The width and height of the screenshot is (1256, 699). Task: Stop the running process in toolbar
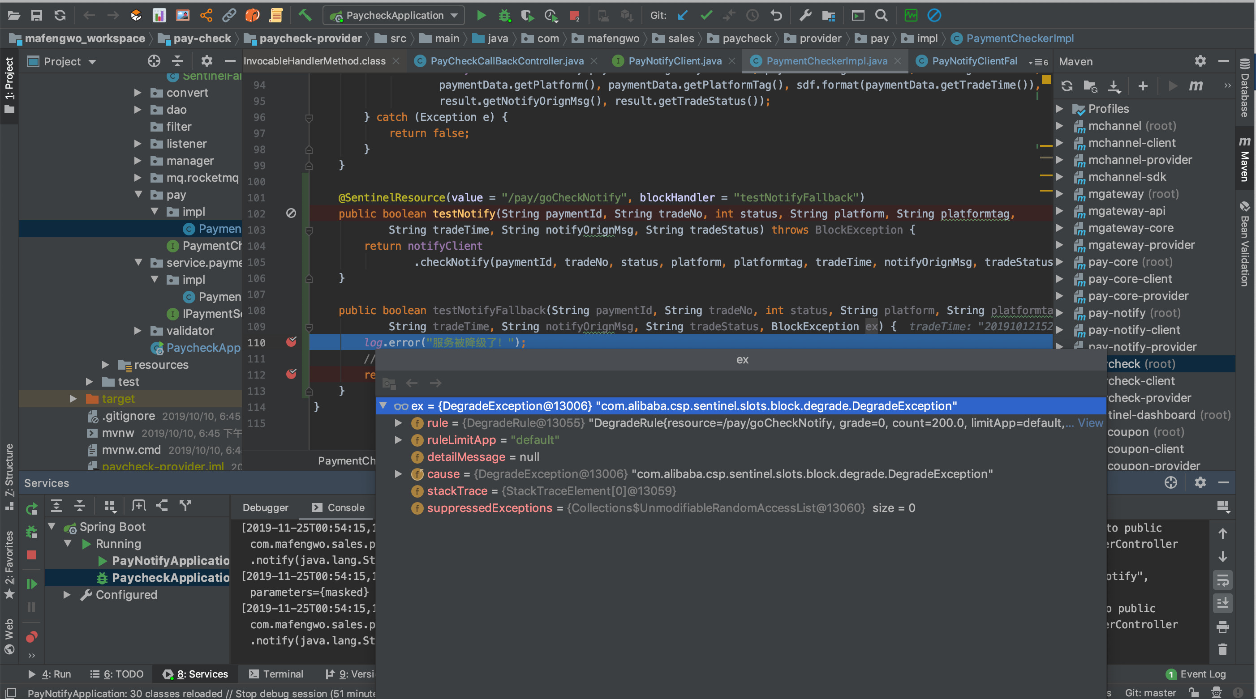574,16
